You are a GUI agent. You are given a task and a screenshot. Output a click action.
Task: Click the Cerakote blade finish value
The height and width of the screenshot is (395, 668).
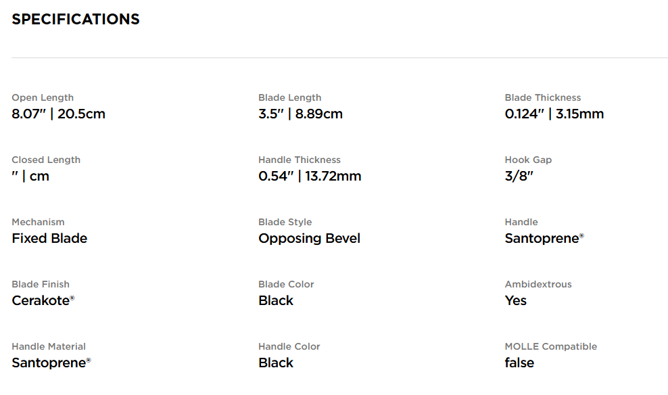point(41,300)
